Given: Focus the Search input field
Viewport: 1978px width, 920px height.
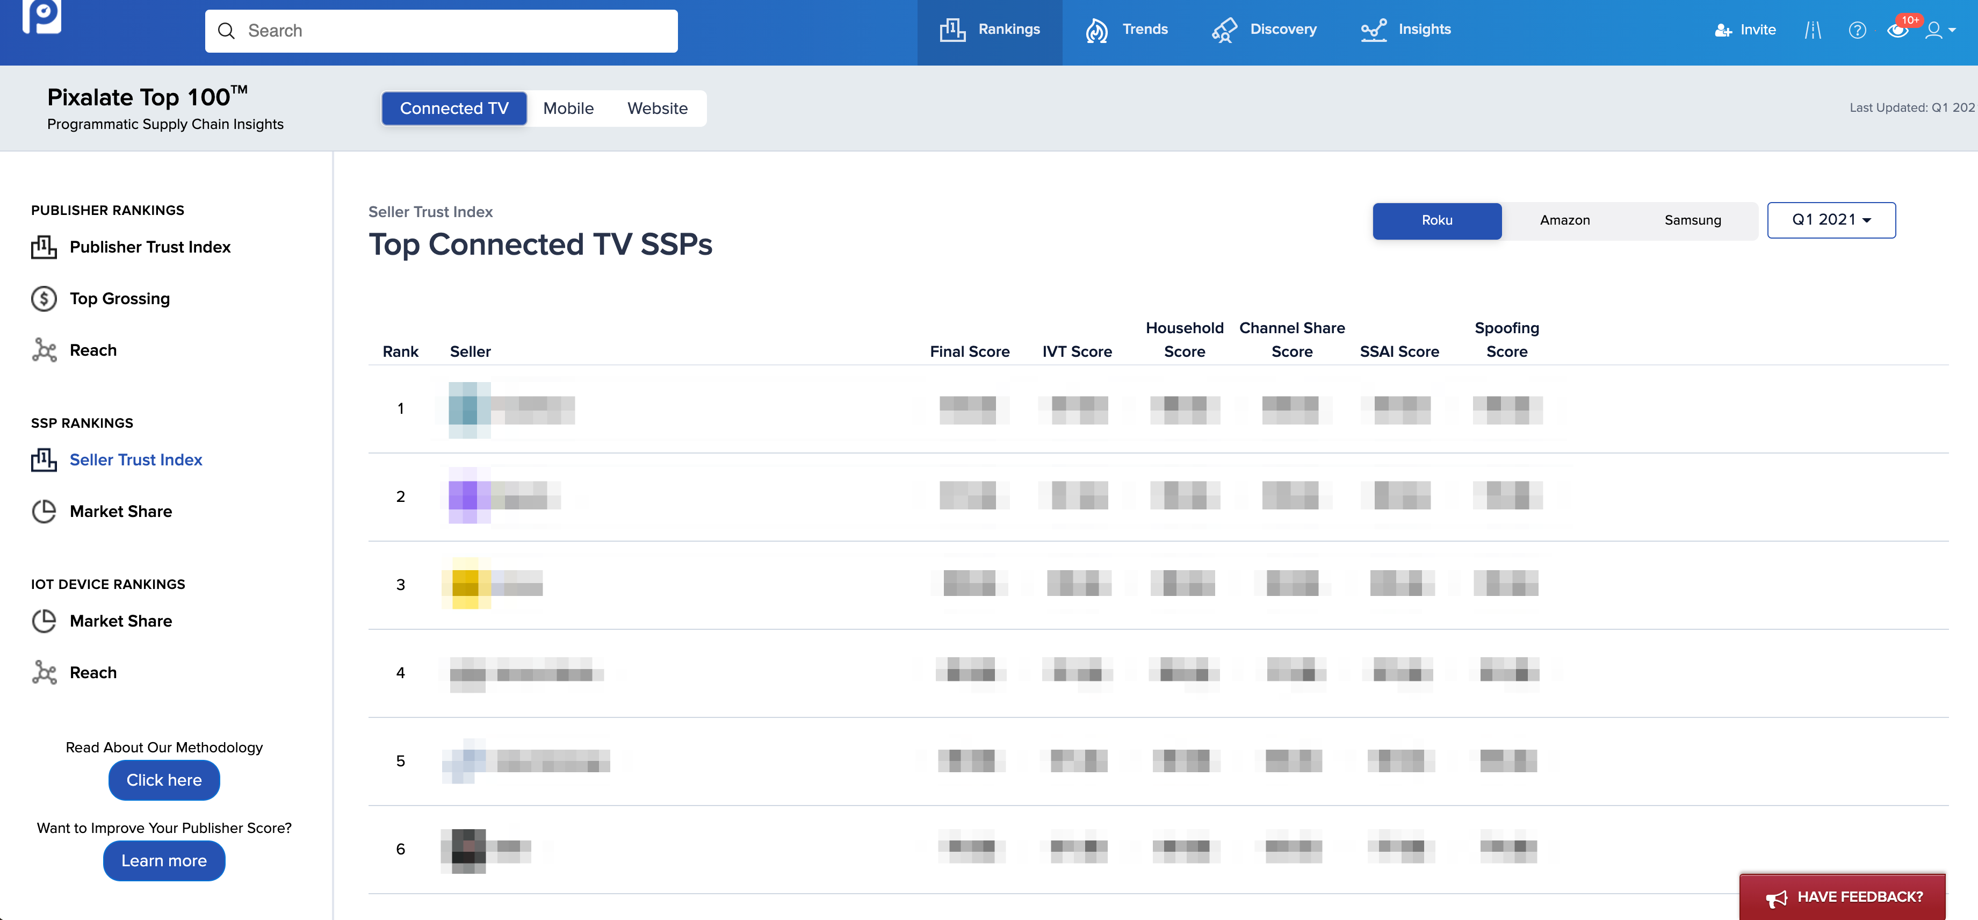Looking at the screenshot, I should [x=441, y=31].
